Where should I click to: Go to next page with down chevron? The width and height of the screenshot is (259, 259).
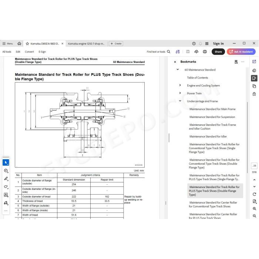pos(255,186)
